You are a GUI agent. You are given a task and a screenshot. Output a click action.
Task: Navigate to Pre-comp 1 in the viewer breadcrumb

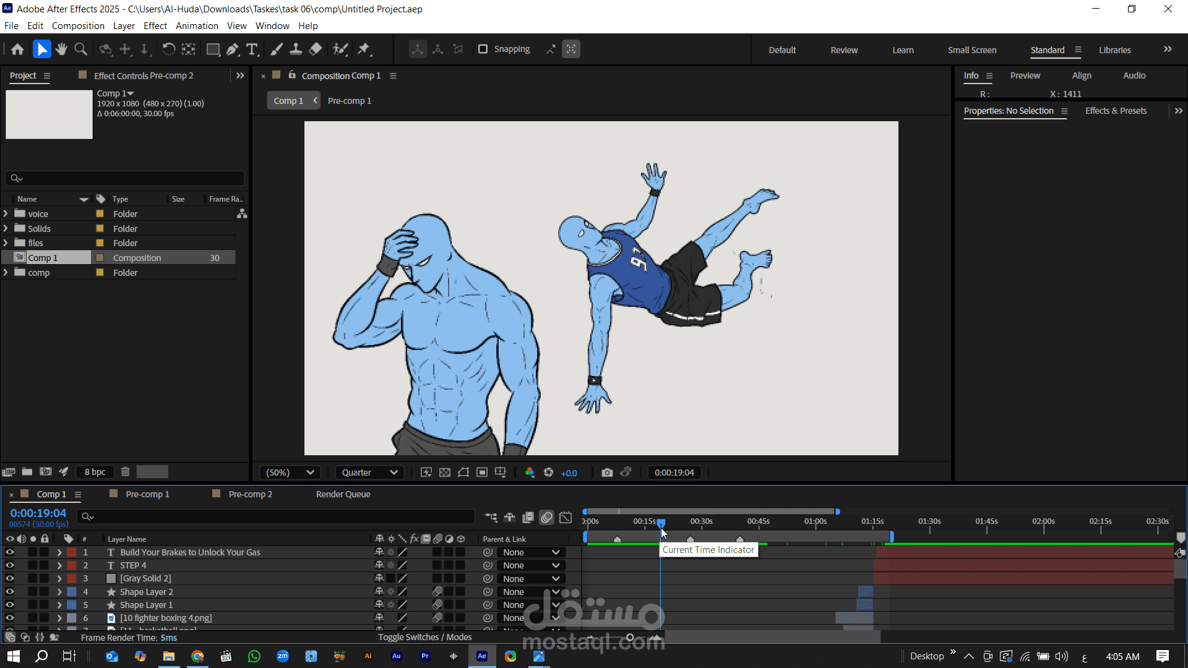350,101
